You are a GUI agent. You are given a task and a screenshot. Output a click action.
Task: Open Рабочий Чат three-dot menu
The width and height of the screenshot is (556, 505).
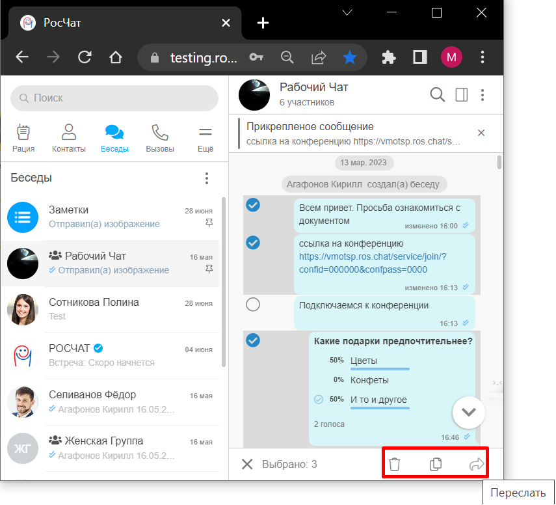point(483,95)
